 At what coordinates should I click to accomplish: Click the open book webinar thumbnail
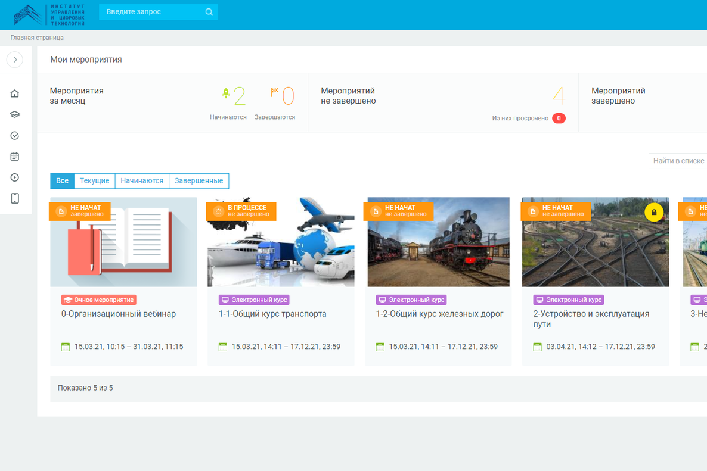(123, 242)
